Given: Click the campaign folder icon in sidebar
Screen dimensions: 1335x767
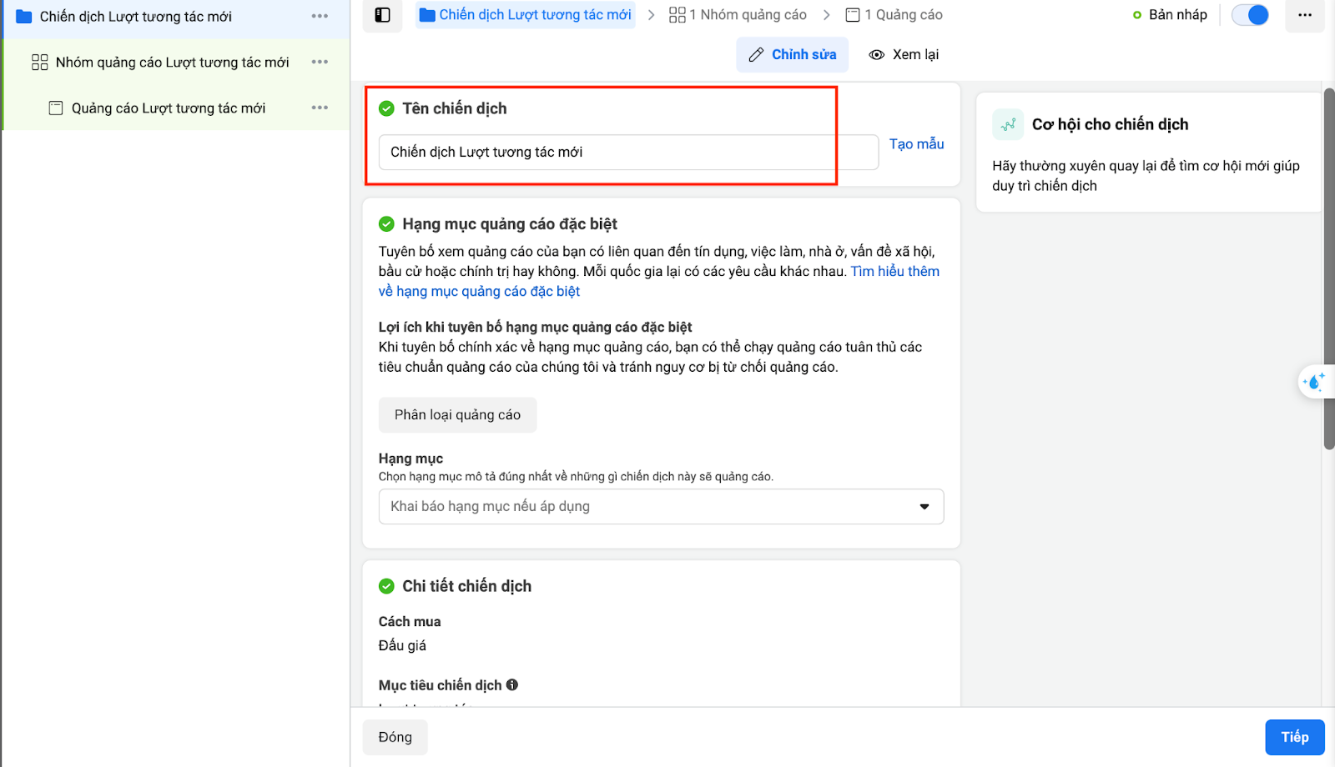Looking at the screenshot, I should 24,17.
